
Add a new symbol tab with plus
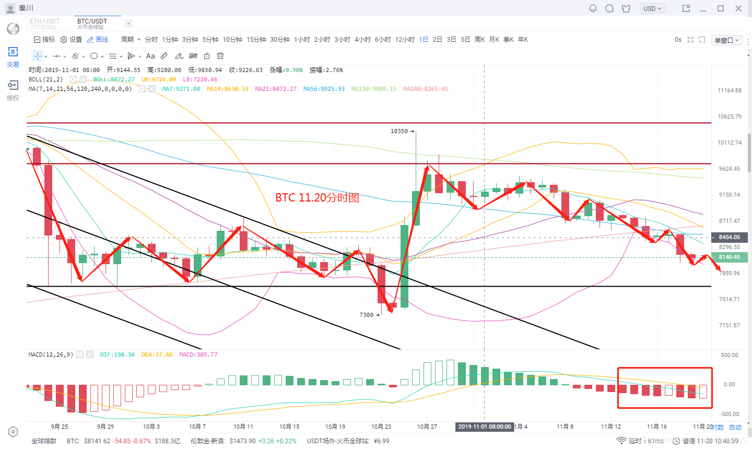click(x=128, y=23)
